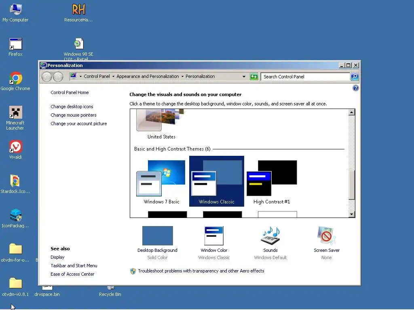Expand dropdown arrow after Appearance and Personalization
The width and height of the screenshot is (414, 310).
coord(182,76)
